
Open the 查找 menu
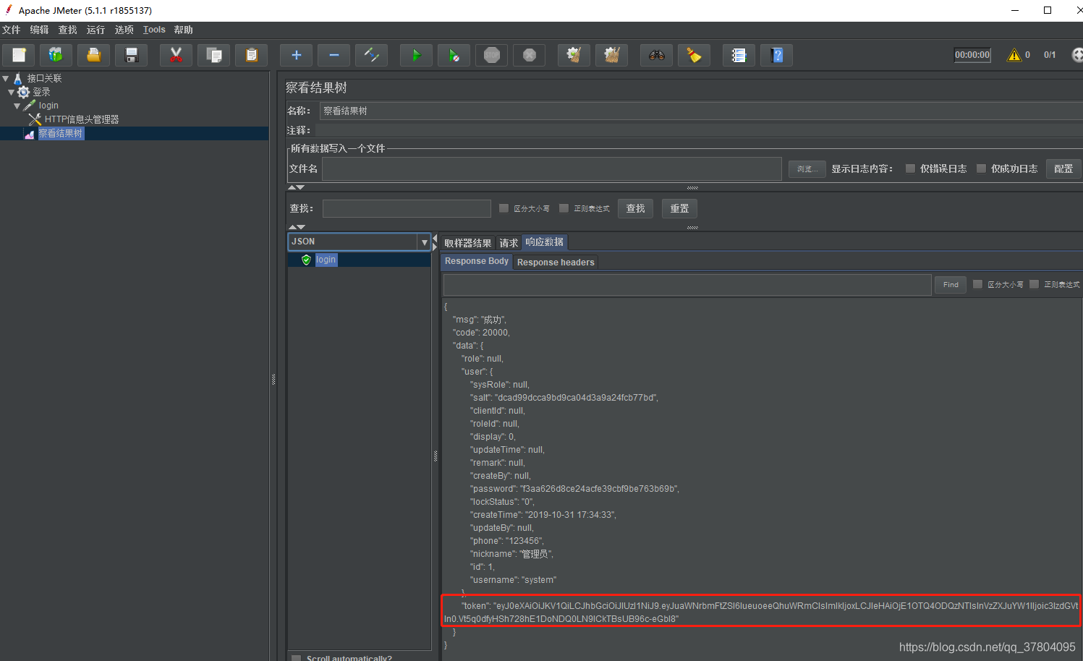pos(67,30)
